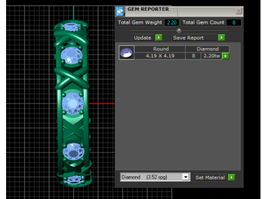Click the Round shape cell
This screenshot has width=266, height=199.
click(160, 49)
